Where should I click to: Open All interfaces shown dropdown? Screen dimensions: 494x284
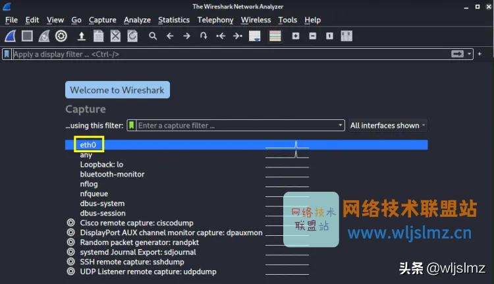(387, 125)
